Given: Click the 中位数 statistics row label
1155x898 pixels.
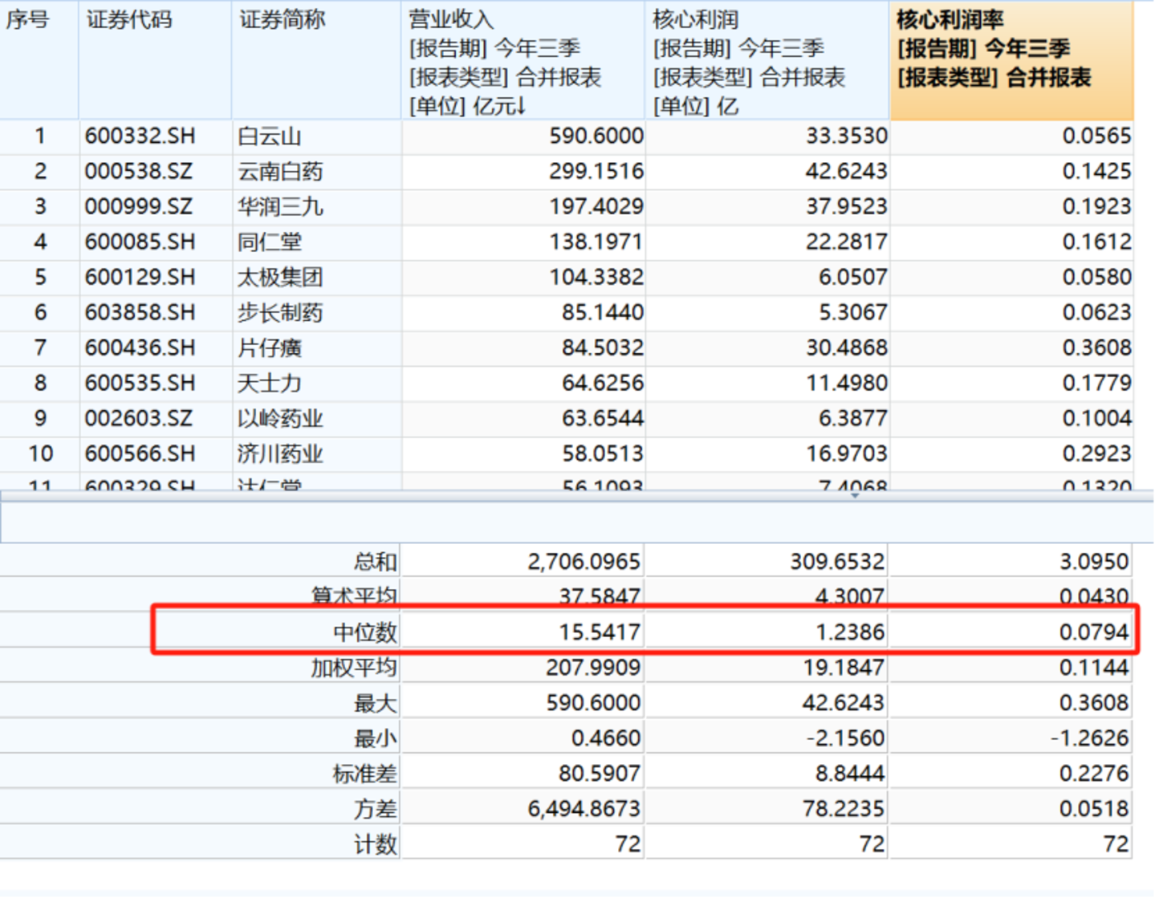Looking at the screenshot, I should [x=365, y=632].
